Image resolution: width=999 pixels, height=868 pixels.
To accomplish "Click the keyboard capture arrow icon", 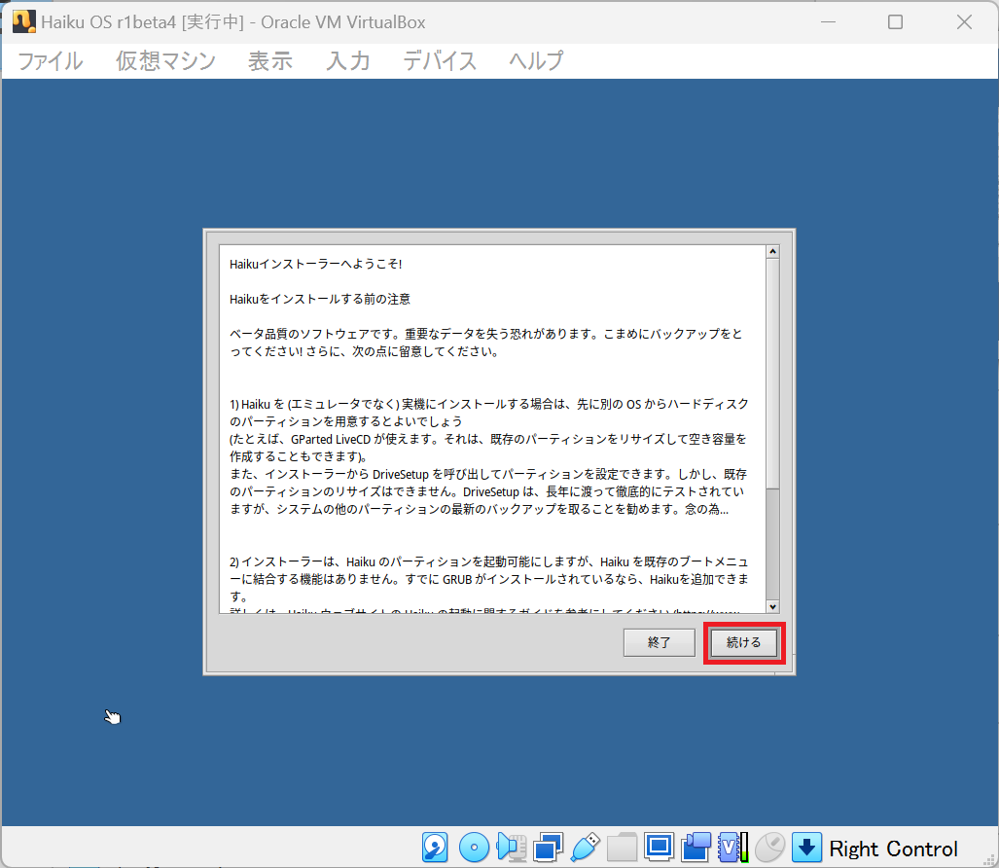I will [x=806, y=848].
